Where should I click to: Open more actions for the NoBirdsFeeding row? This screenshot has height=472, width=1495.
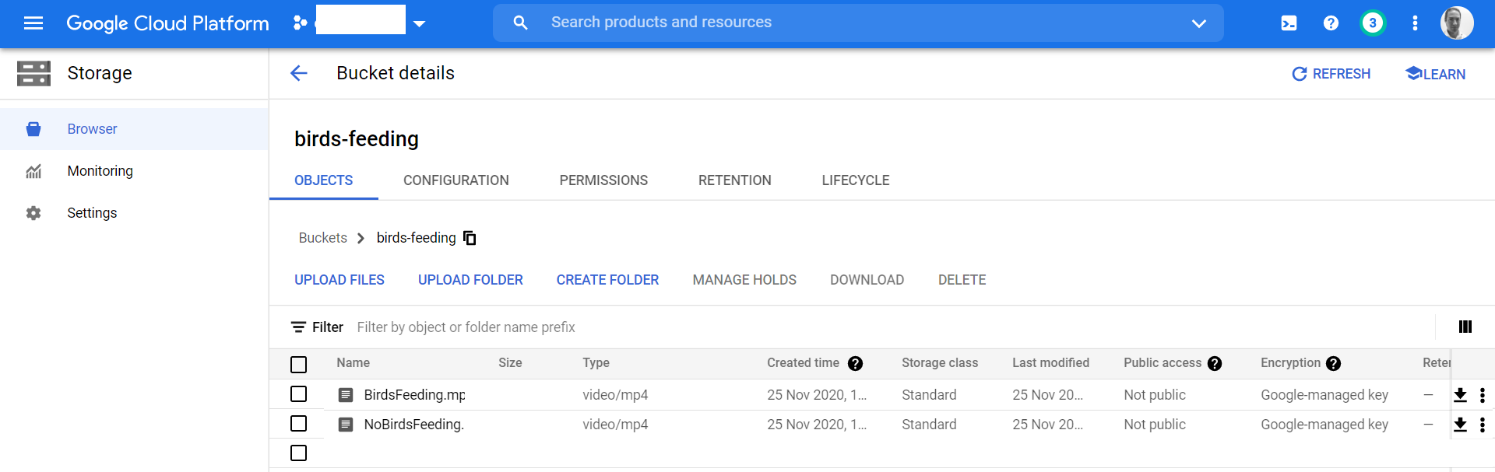click(x=1482, y=425)
